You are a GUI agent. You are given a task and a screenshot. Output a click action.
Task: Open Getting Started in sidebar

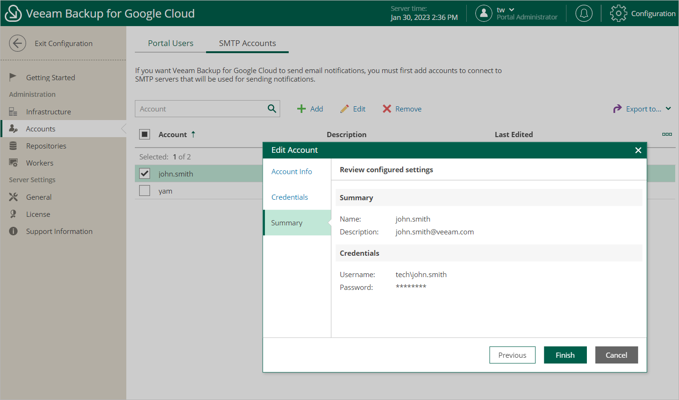pos(50,77)
